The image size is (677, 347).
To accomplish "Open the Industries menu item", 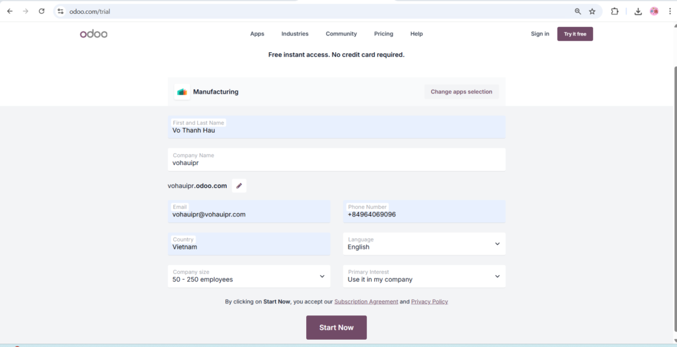I will [295, 34].
